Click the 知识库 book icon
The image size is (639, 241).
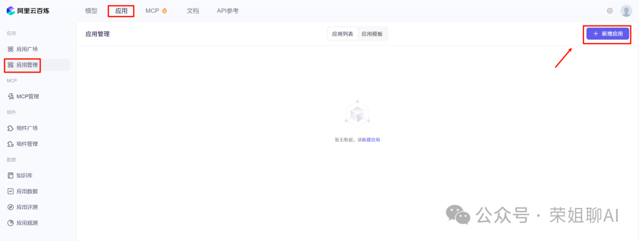[11, 175]
